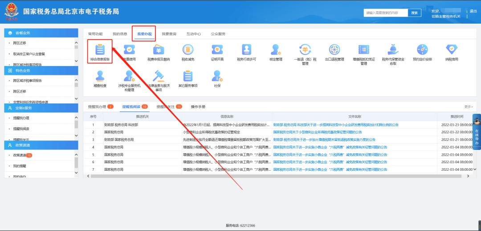
Task: Open 税费申报及缴纳 icon
Action: pyautogui.click(x=159, y=50)
